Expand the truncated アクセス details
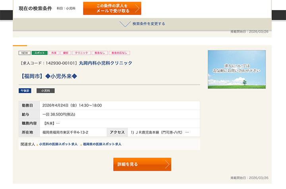The width and height of the screenshot is (286, 189). point(187,132)
